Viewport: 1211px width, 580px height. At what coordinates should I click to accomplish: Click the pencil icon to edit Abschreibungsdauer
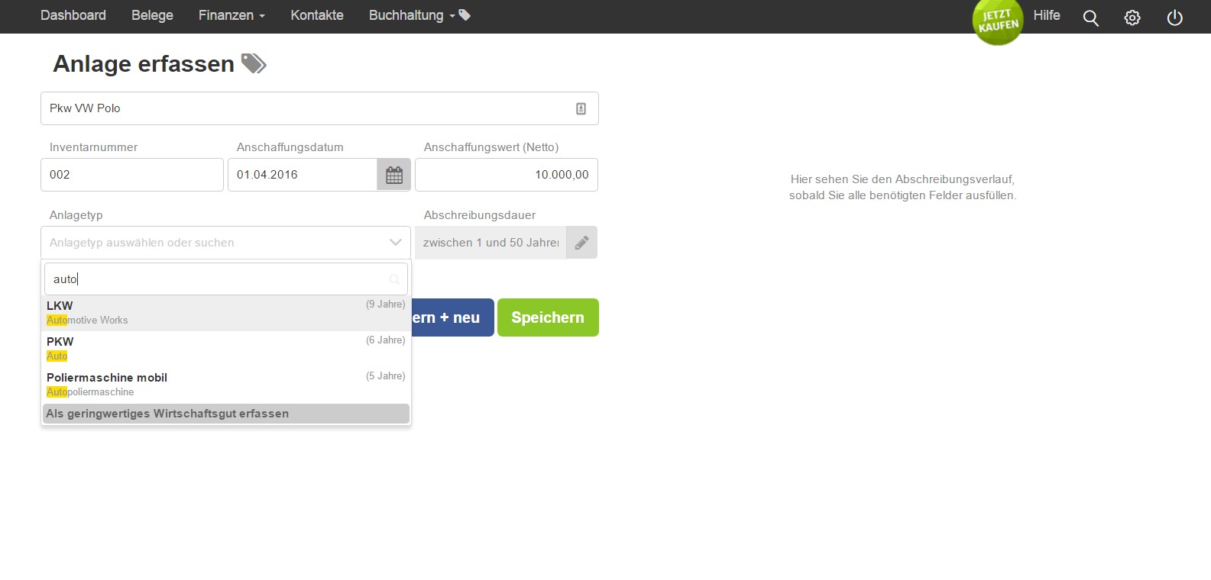click(581, 243)
